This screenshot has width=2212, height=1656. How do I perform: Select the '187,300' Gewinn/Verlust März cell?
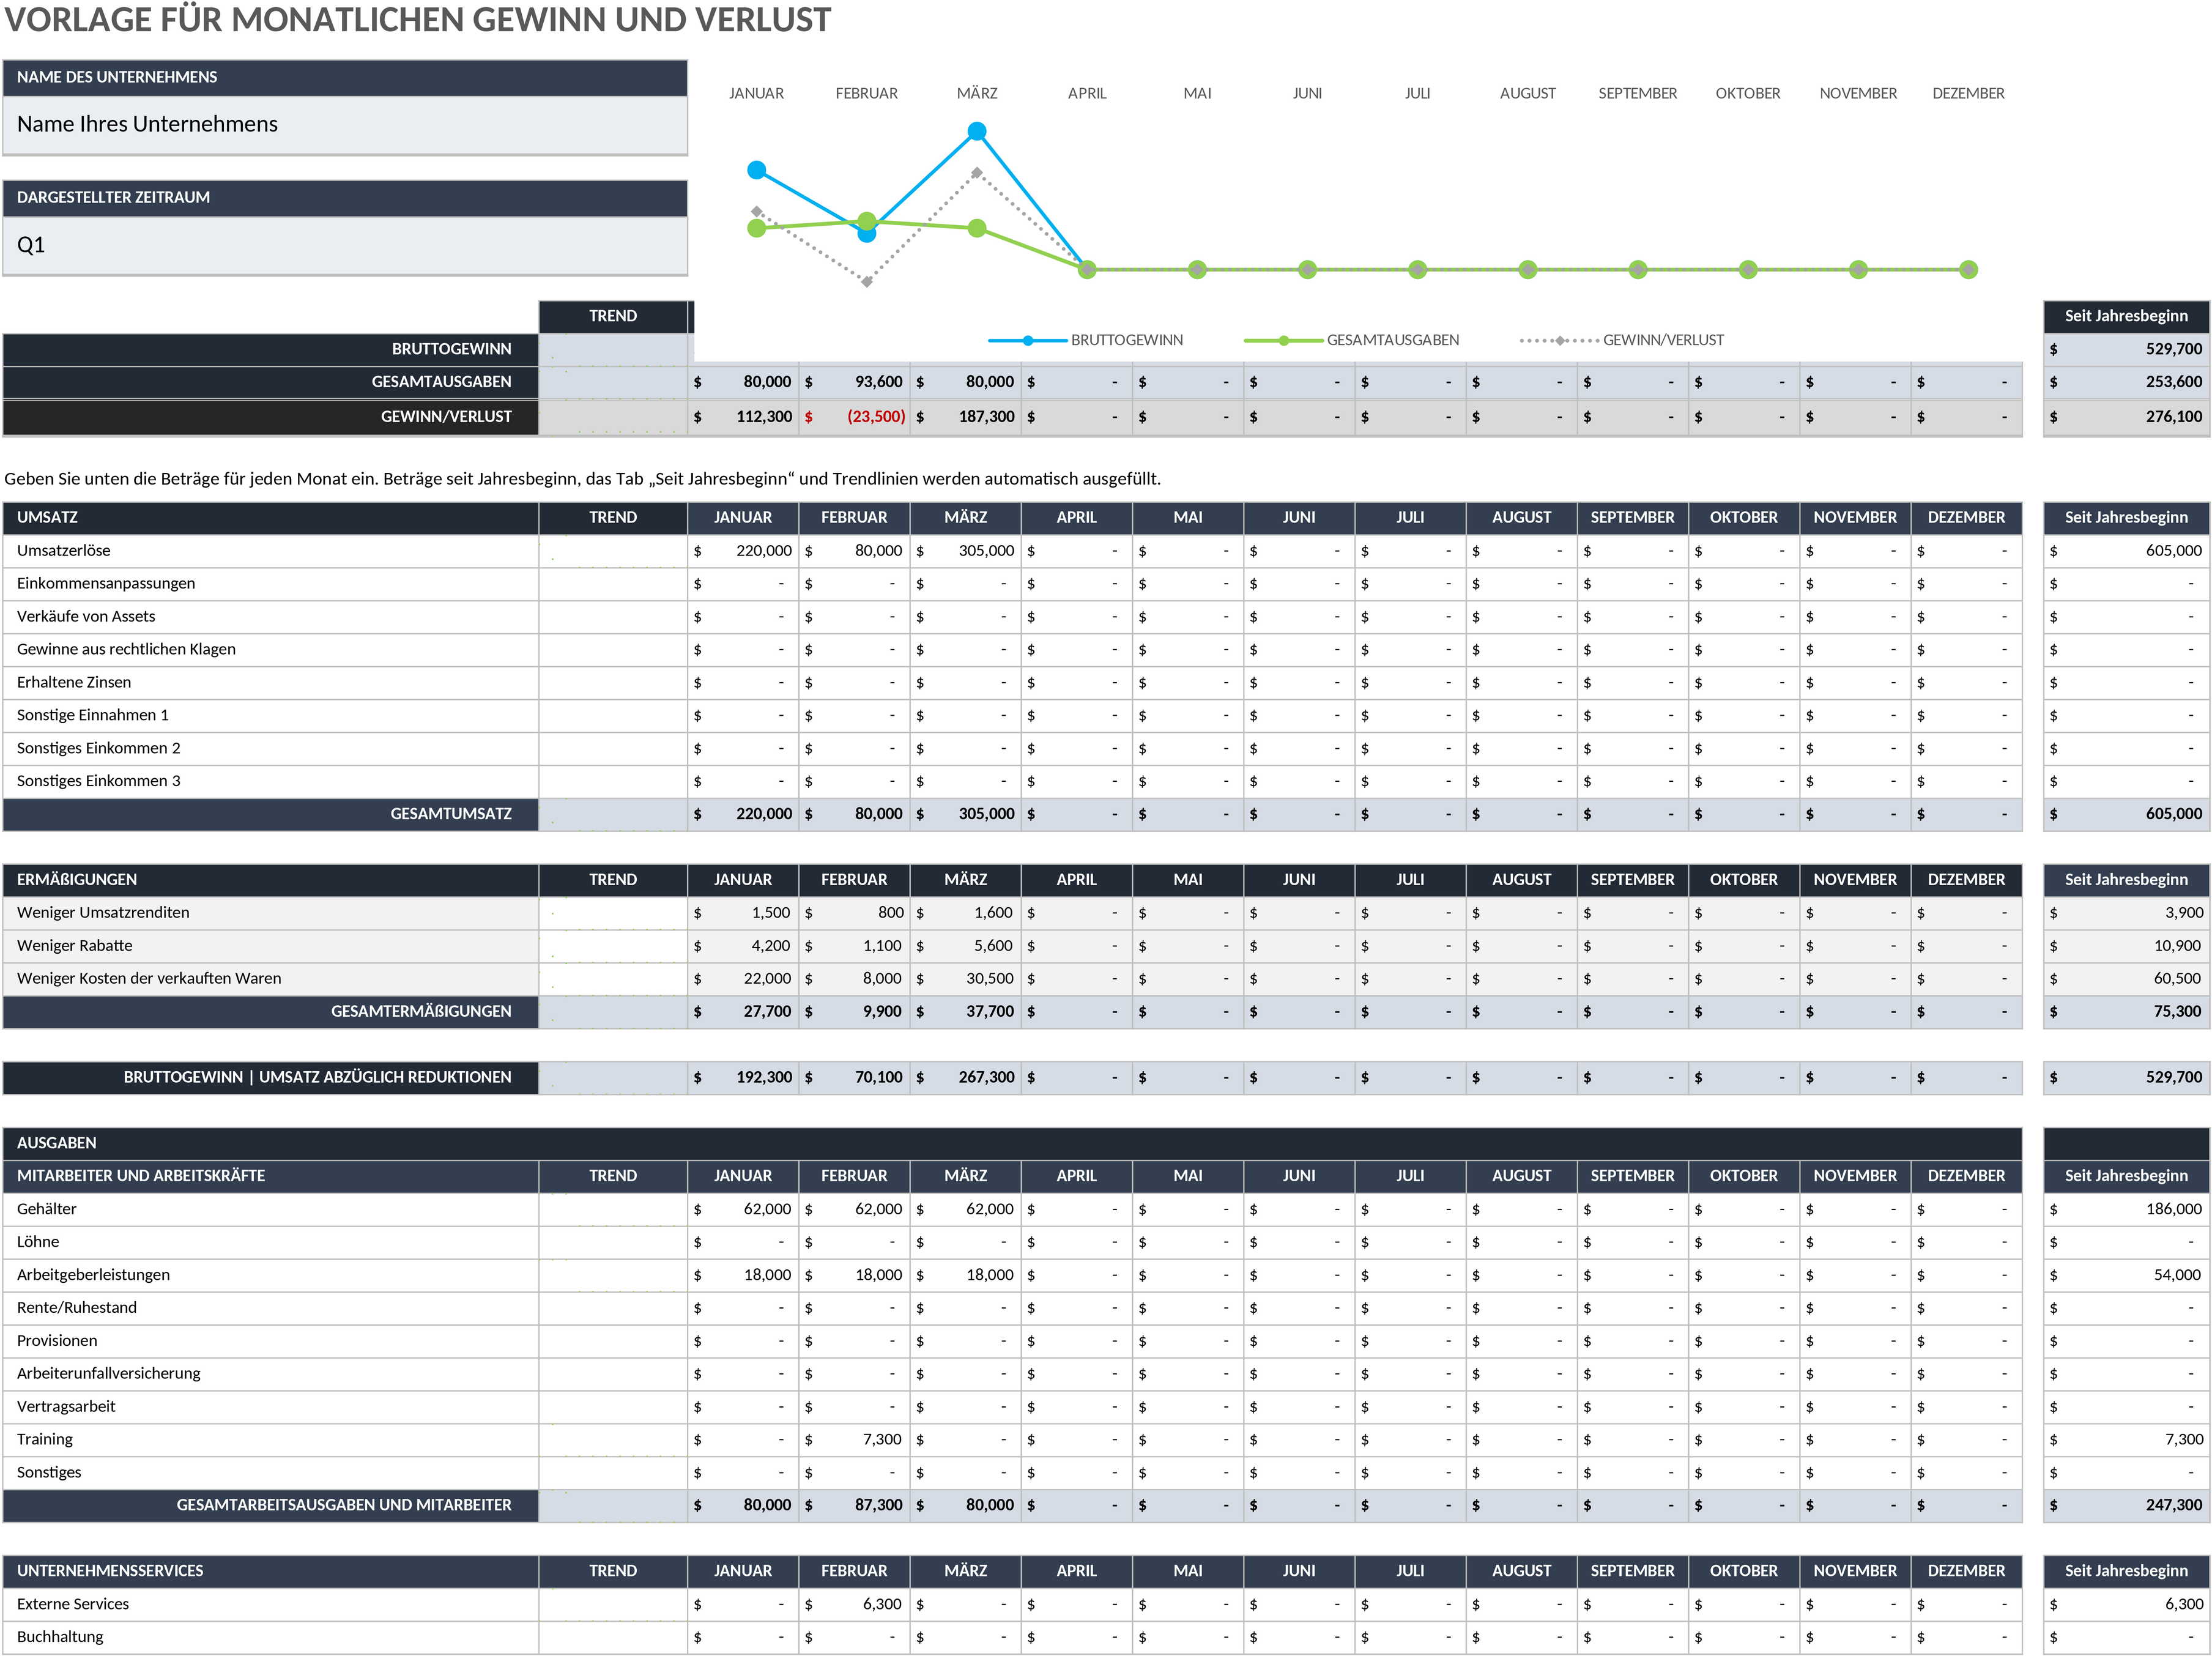click(965, 417)
